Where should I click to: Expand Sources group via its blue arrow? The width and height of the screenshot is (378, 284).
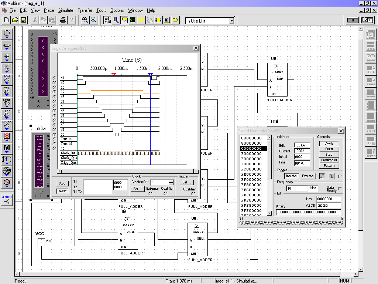pyautogui.click(x=7, y=38)
